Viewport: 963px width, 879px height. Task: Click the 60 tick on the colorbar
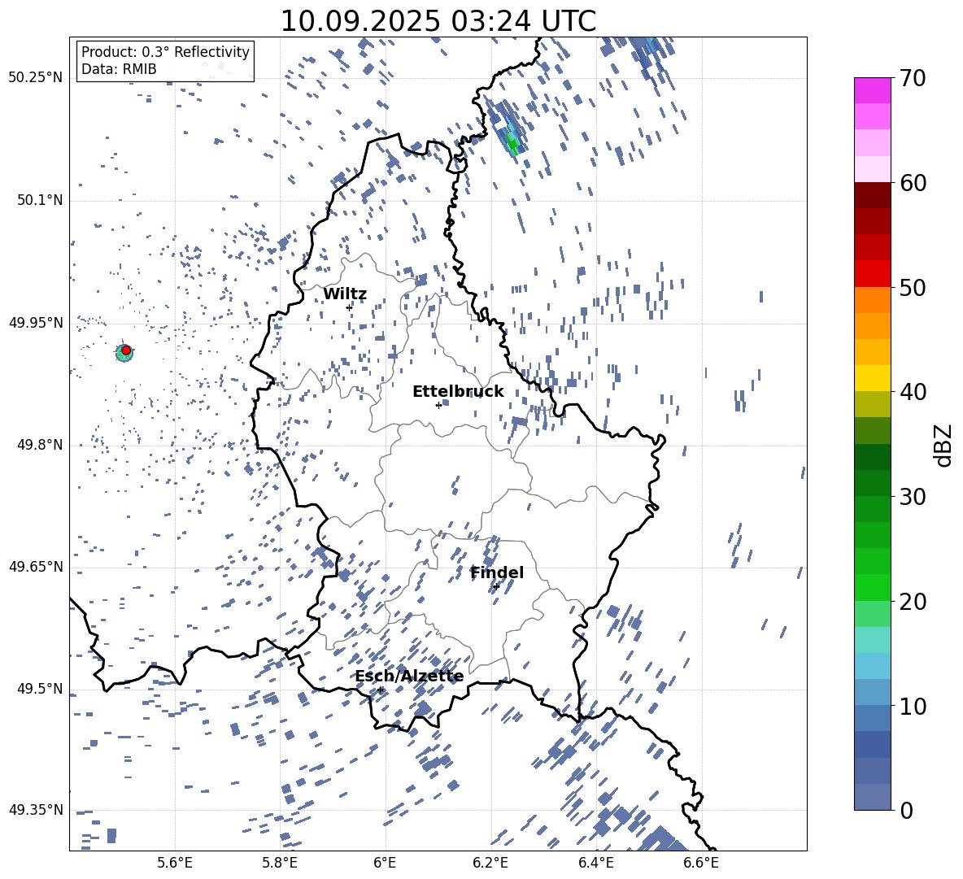click(x=913, y=183)
